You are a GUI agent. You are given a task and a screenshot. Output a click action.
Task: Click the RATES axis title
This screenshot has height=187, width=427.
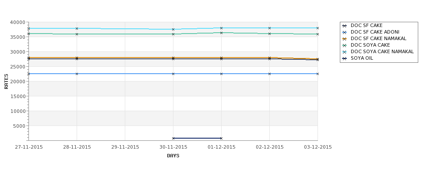(x=6, y=82)
